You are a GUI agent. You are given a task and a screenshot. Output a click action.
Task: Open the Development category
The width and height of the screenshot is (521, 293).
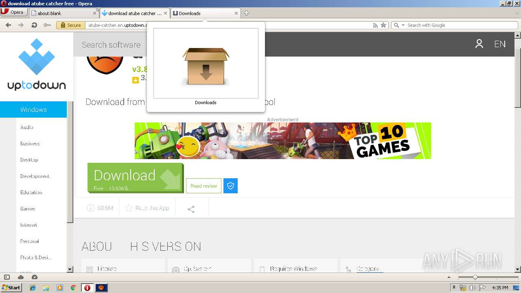(35, 176)
